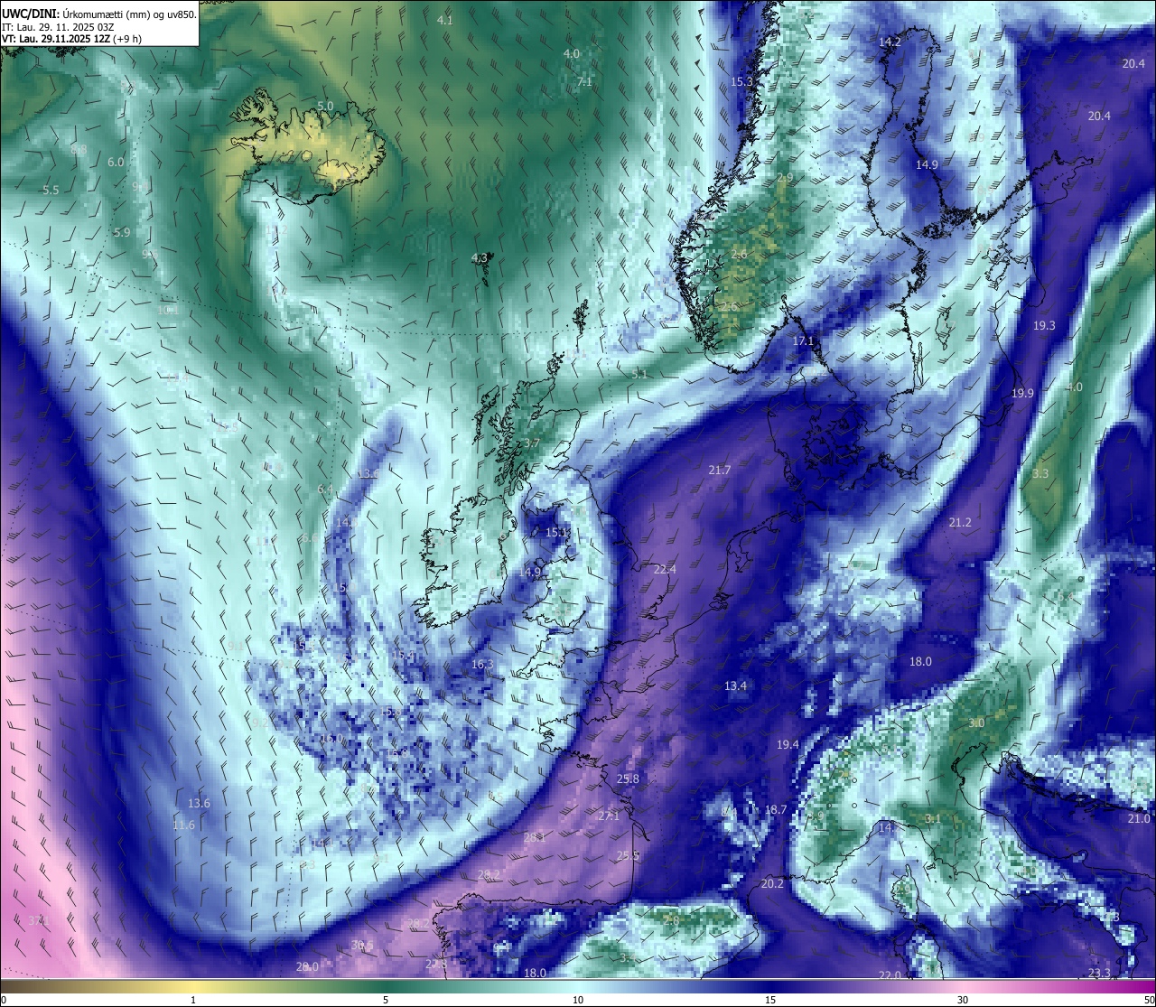This screenshot has height=1007, width=1156.
Task: Click the 25.8 value off western France
Action: coord(628,779)
